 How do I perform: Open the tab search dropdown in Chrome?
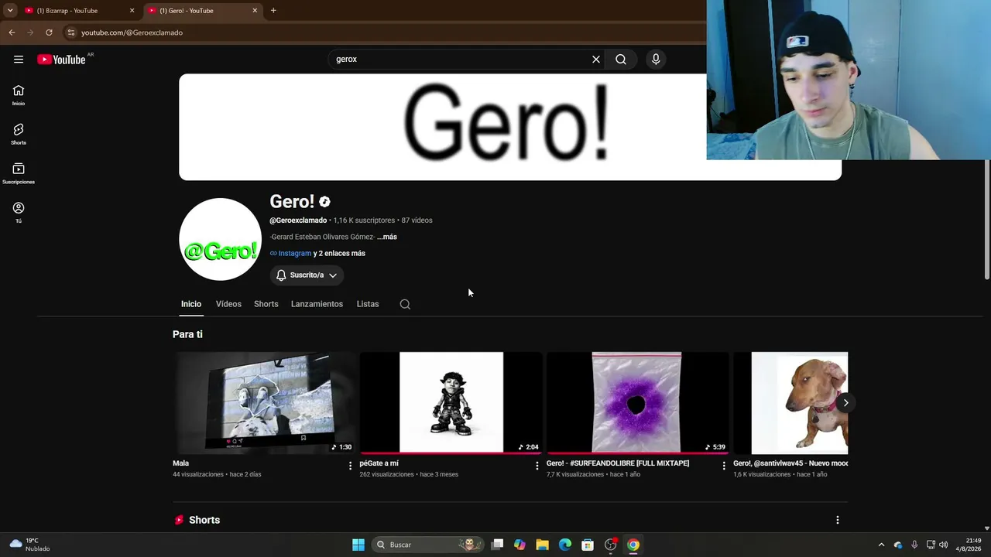[10, 11]
